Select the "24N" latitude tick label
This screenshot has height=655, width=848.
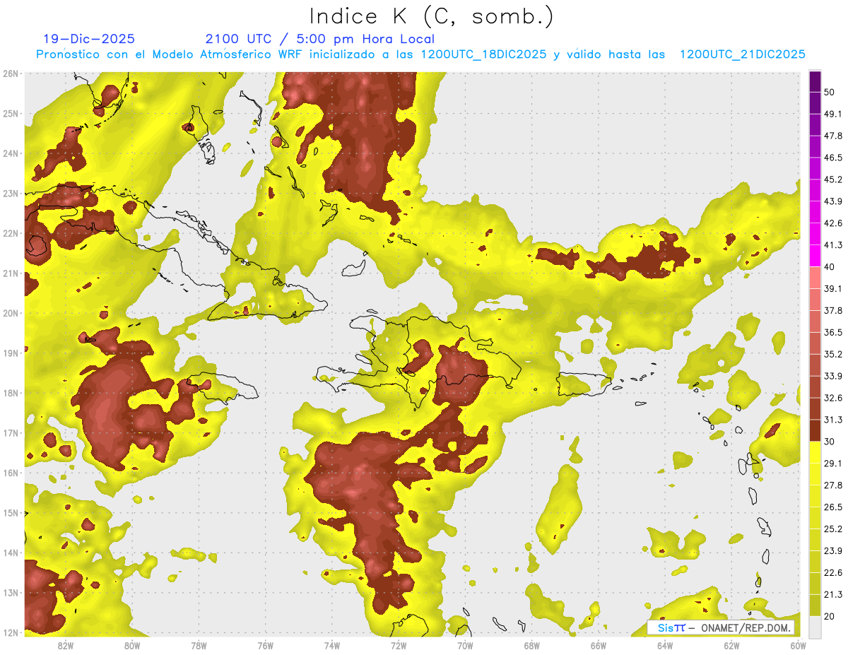coord(10,153)
